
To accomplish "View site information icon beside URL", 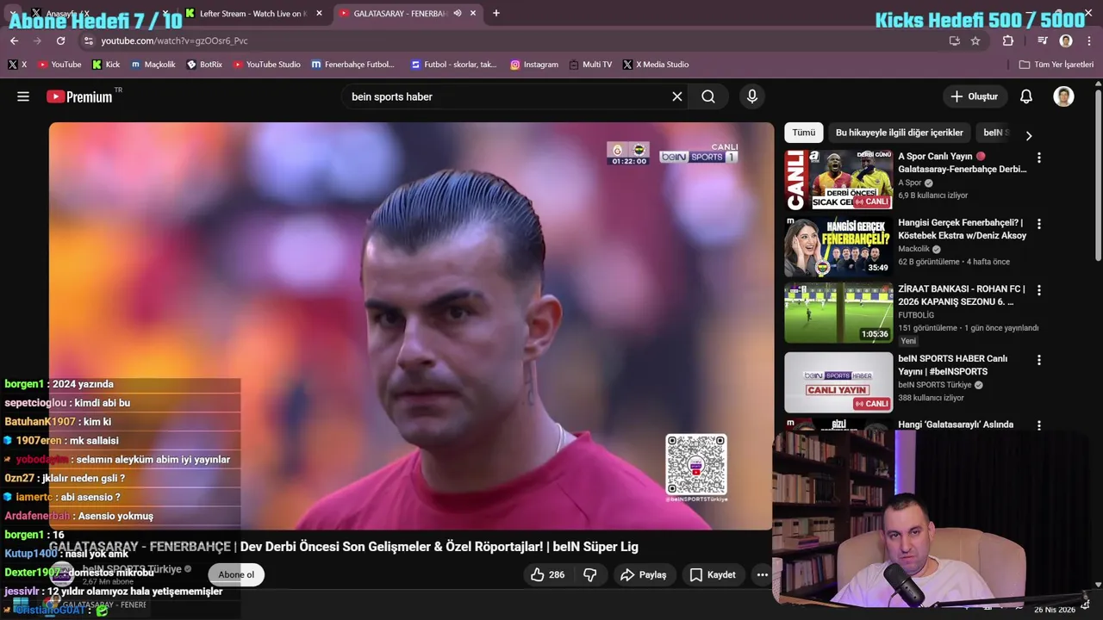I will [x=88, y=40].
